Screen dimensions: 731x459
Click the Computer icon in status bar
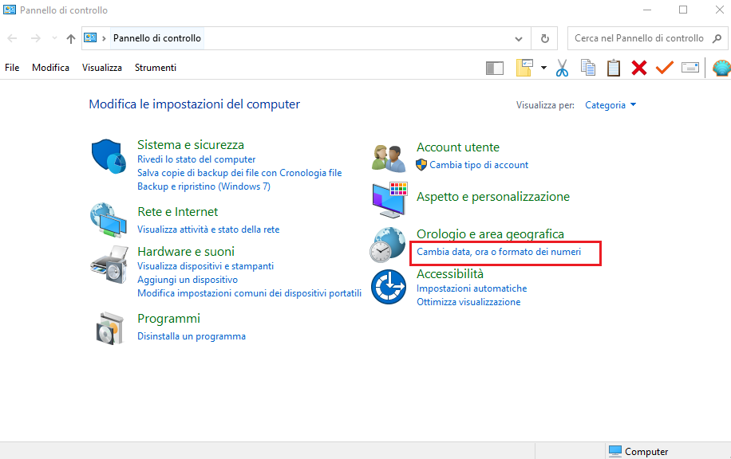click(x=615, y=451)
